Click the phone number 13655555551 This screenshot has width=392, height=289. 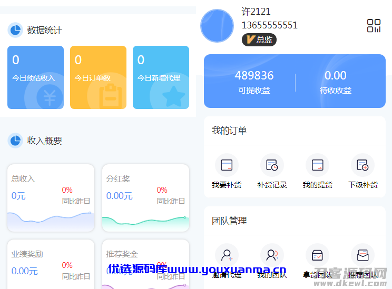pos(270,25)
